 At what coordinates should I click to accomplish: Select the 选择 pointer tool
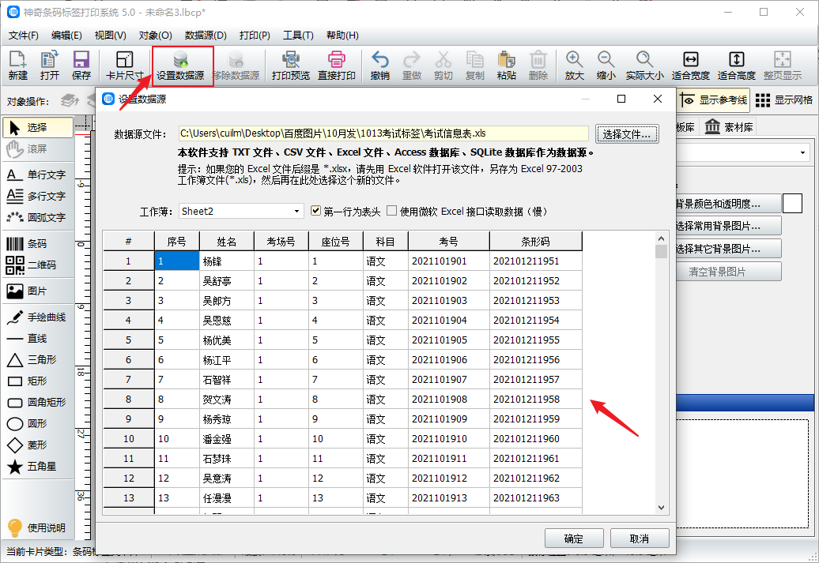pyautogui.click(x=38, y=127)
